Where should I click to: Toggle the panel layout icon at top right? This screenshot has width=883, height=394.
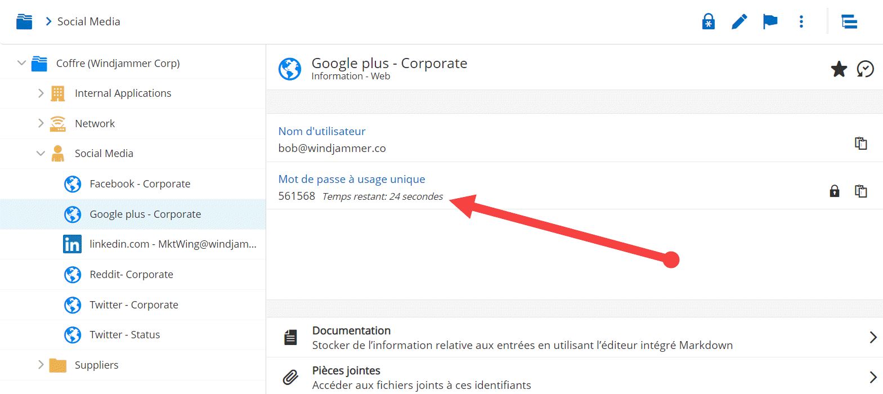849,22
